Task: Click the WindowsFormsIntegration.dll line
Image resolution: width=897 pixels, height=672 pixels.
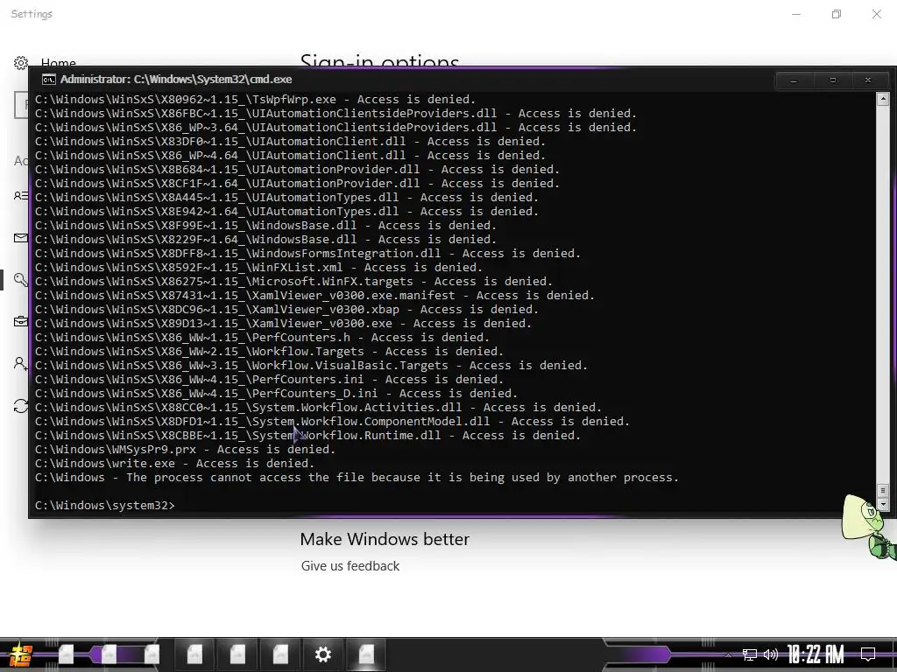Action: [307, 253]
